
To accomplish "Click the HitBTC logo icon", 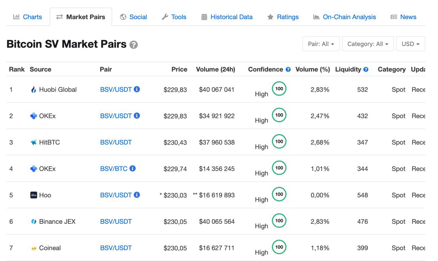I will pyautogui.click(x=34, y=142).
